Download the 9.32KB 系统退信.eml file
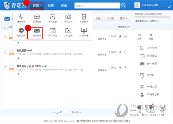This screenshot has width=173, height=124. pyautogui.click(x=120, y=52)
